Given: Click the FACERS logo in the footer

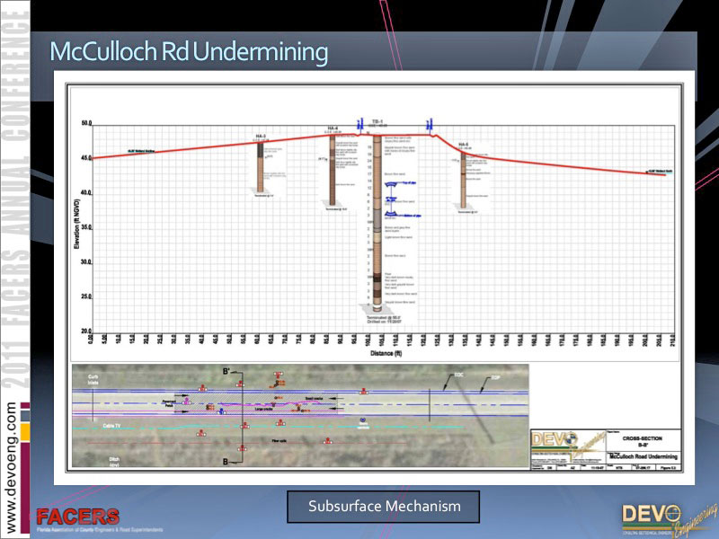Looking at the screenshot, I should pos(77,518).
